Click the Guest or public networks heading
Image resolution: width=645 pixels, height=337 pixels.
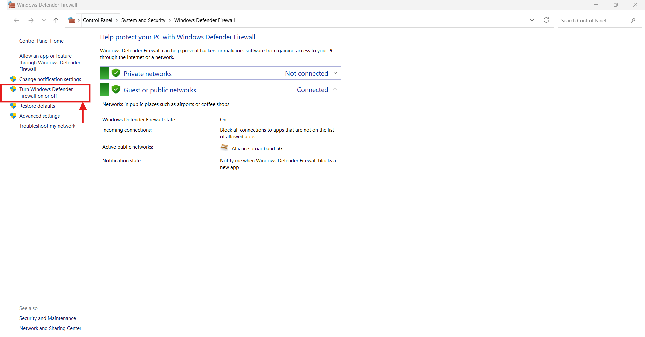pos(160,90)
